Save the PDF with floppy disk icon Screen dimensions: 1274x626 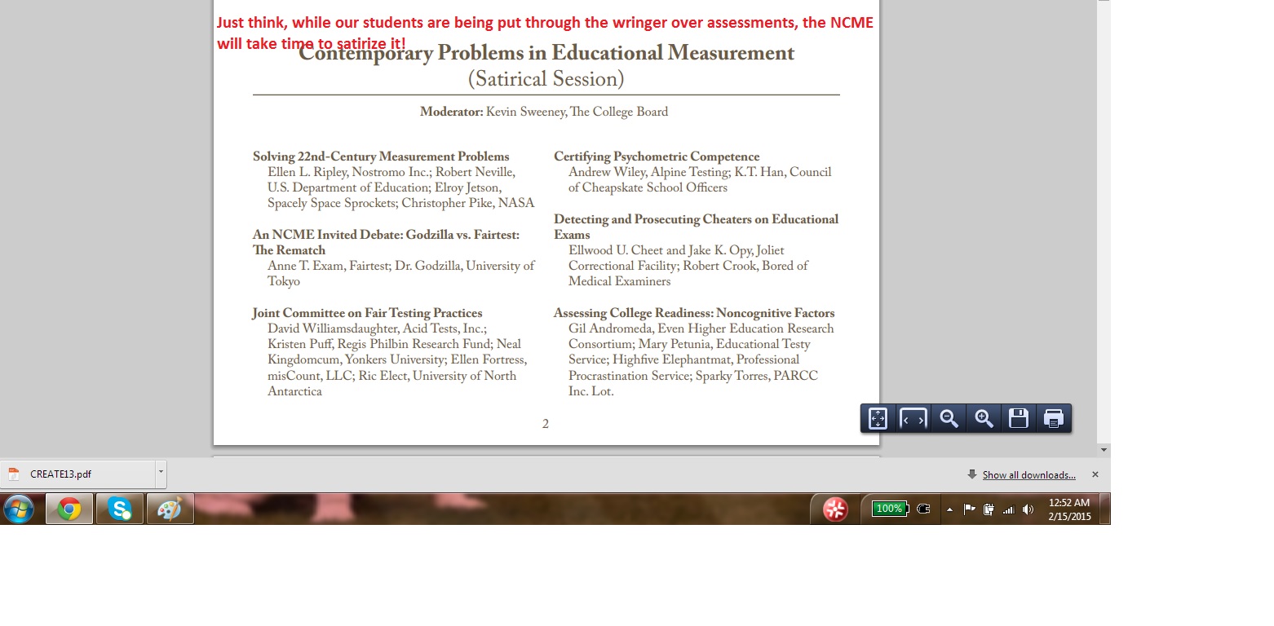pyautogui.click(x=1018, y=419)
